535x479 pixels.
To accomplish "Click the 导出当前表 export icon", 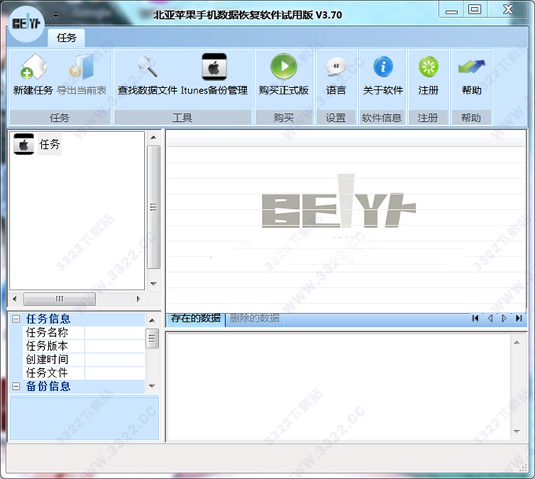I will click(x=82, y=67).
